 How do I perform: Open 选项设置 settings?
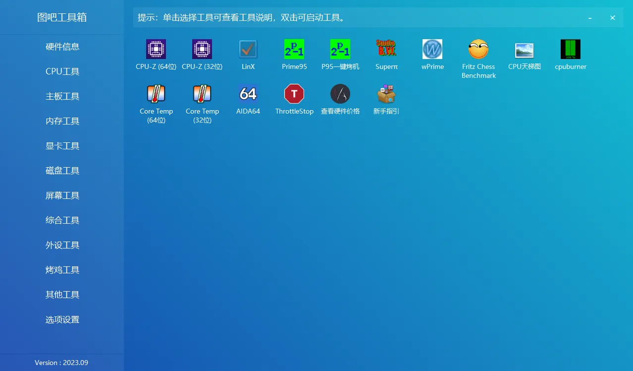point(62,319)
